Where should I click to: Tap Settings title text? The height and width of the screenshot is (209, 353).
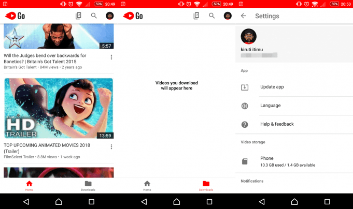tap(267, 16)
